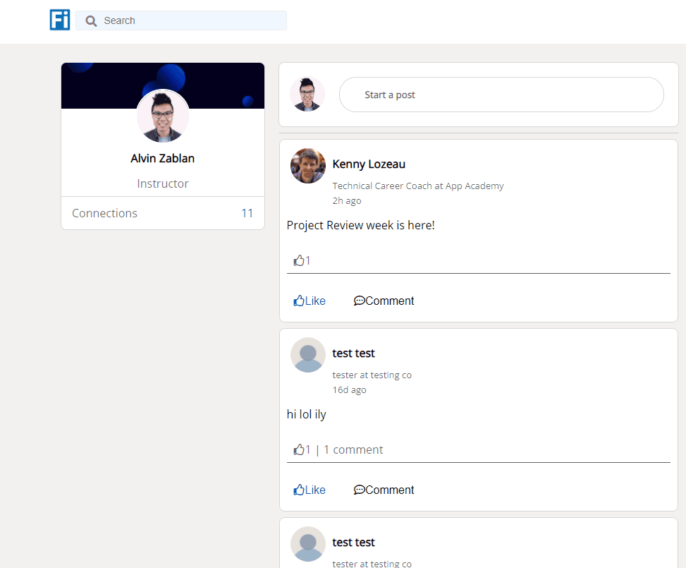Like Kenny Lozeau's Project Review post
686x568 pixels.
point(310,301)
